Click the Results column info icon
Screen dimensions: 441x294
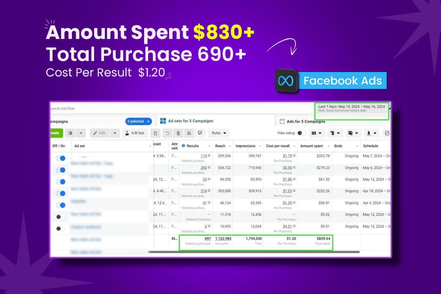[x=183, y=146]
